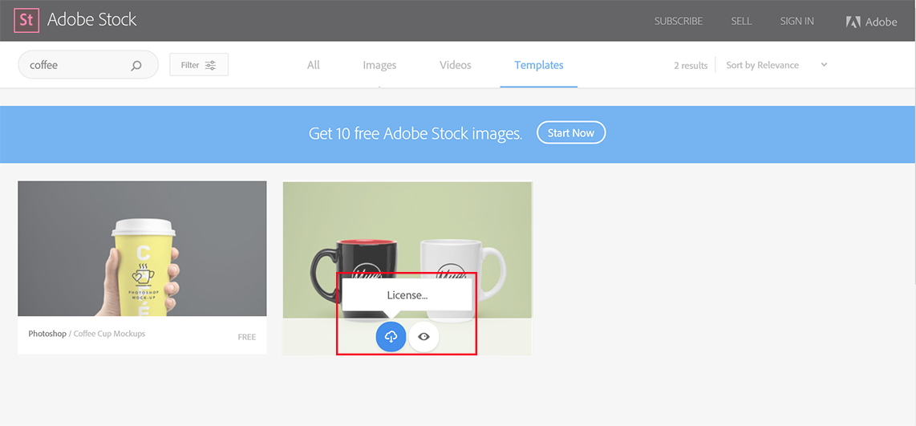Open the SUBSCRIBE link

[678, 21]
